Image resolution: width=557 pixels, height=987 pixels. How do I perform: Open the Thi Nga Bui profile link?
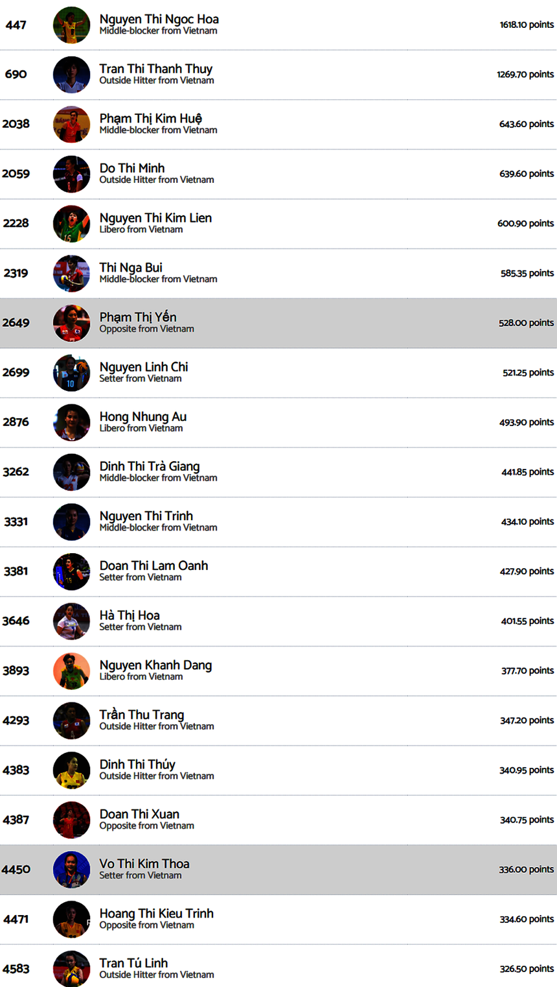[x=131, y=267]
